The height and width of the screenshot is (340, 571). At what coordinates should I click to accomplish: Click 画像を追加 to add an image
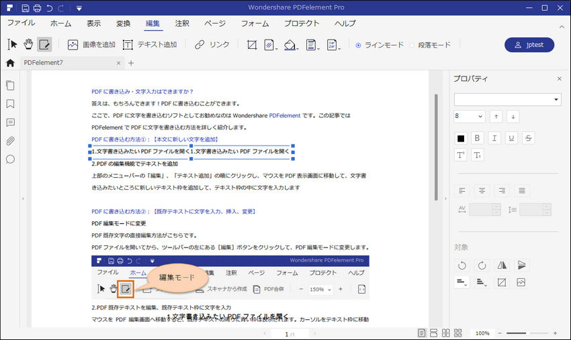click(91, 45)
